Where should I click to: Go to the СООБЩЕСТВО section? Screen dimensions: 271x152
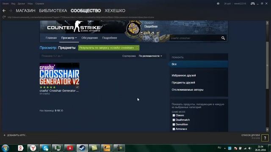pyautogui.click(x=86, y=11)
